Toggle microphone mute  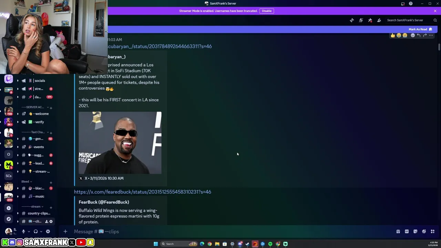(x=23, y=231)
